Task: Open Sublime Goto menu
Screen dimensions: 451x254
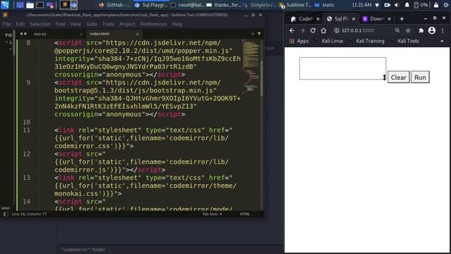Action: (x=92, y=24)
